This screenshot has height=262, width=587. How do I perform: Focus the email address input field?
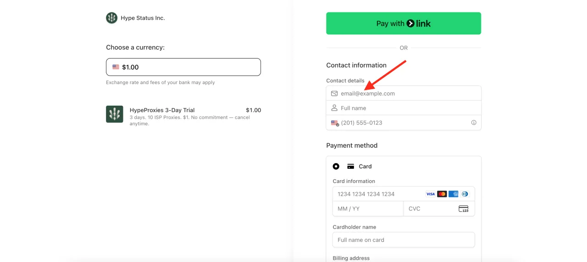pos(408,93)
